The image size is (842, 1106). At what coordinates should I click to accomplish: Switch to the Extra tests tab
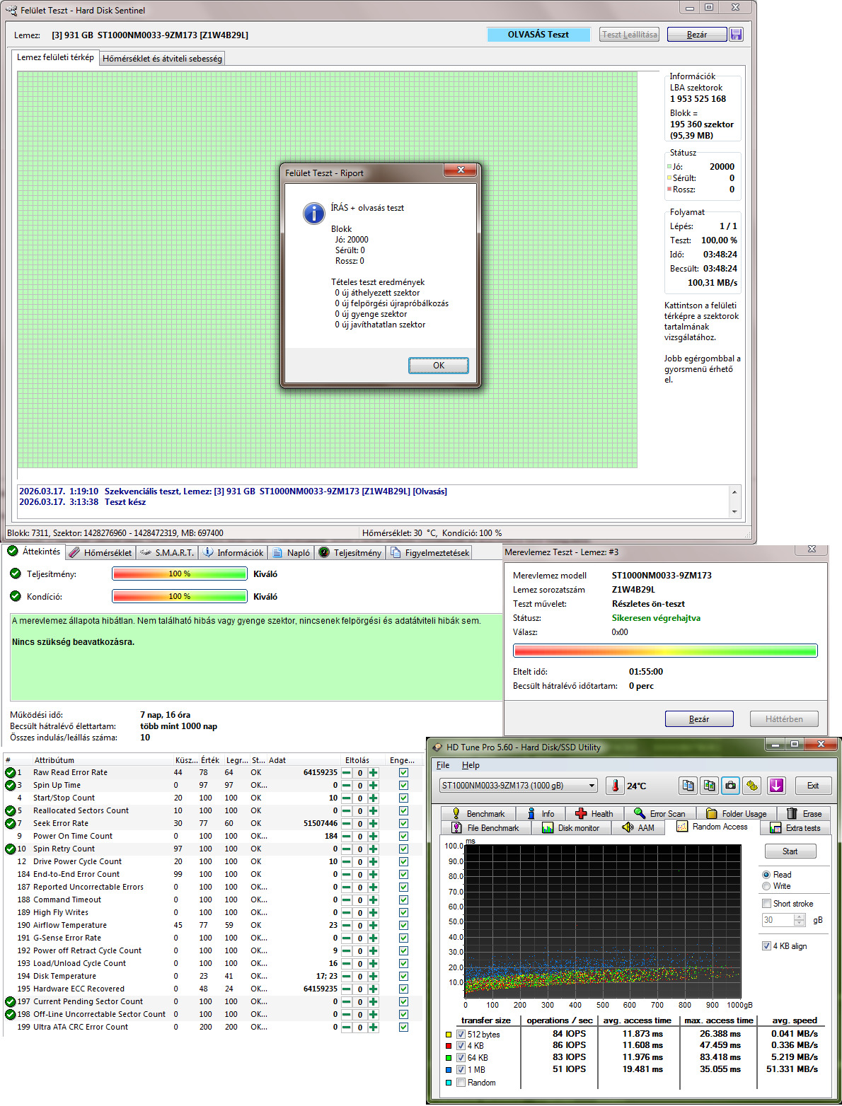[795, 828]
